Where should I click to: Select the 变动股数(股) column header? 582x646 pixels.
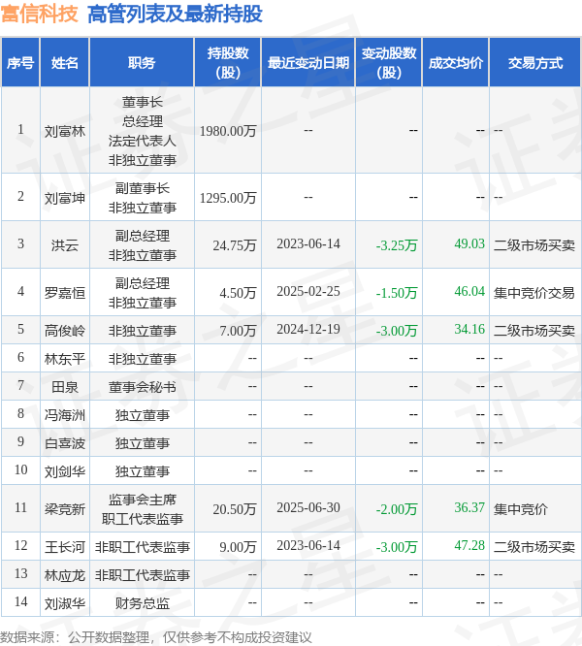(389, 63)
